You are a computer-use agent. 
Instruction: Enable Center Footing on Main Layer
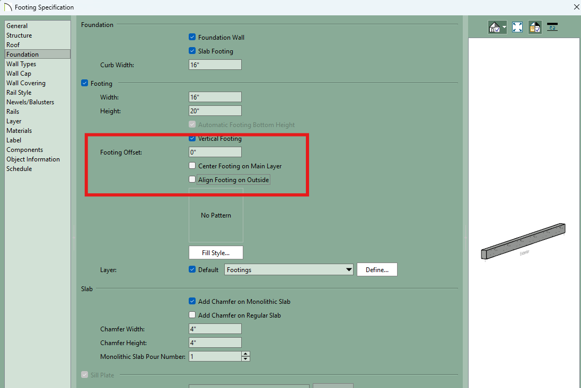pyautogui.click(x=192, y=166)
